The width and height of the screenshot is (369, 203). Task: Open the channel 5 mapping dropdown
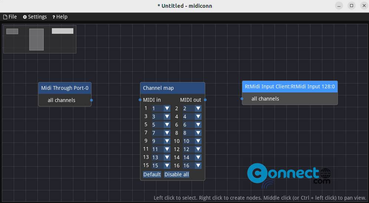point(161,125)
